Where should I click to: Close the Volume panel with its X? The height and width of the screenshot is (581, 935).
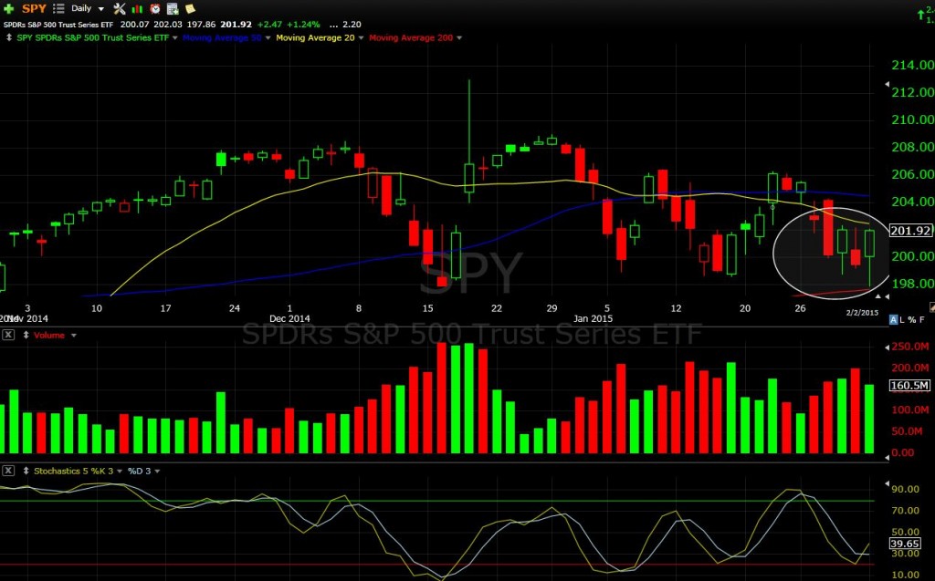8,335
